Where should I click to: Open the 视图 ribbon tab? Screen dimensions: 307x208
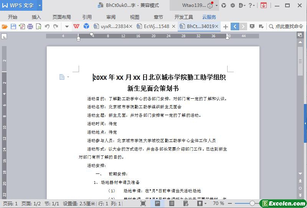coord(135,17)
